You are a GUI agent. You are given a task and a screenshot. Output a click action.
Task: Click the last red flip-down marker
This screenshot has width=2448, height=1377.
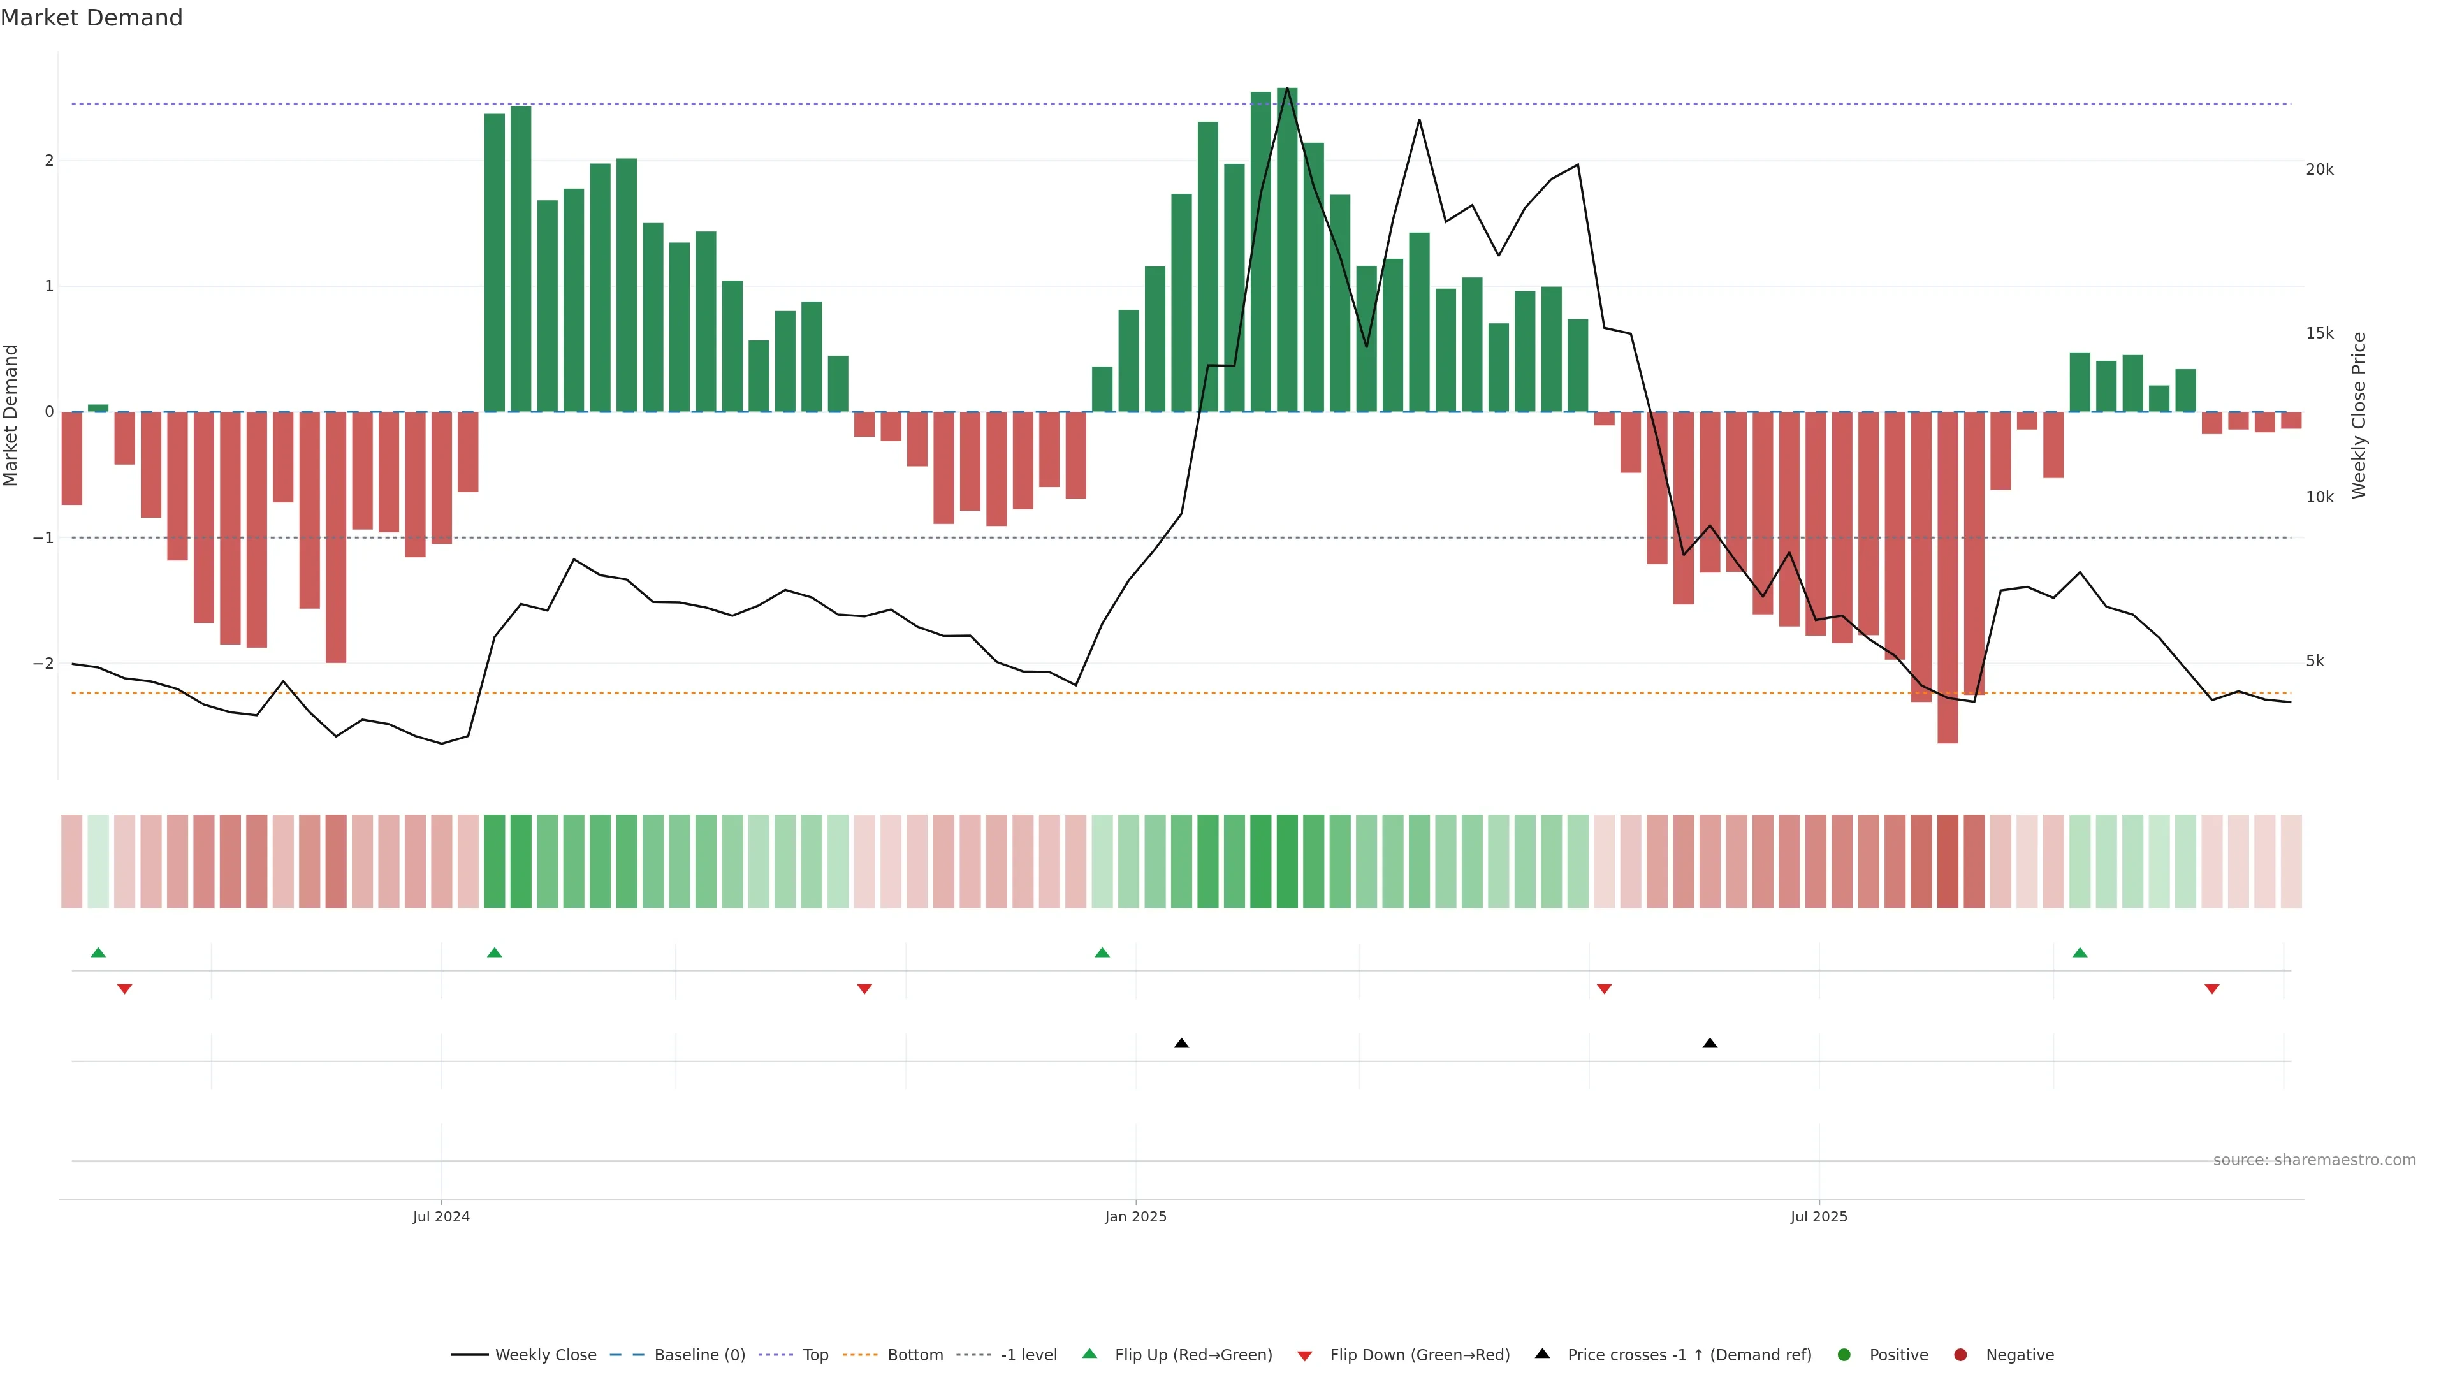click(x=2211, y=989)
